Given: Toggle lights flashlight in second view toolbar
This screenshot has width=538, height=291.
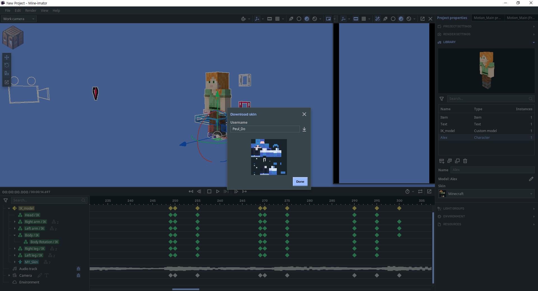Looking at the screenshot, I should tap(385, 19).
